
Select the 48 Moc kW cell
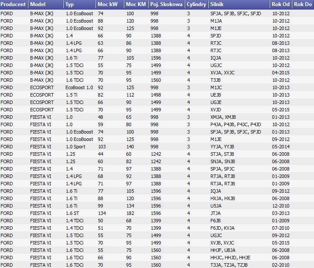[x=100, y=117]
